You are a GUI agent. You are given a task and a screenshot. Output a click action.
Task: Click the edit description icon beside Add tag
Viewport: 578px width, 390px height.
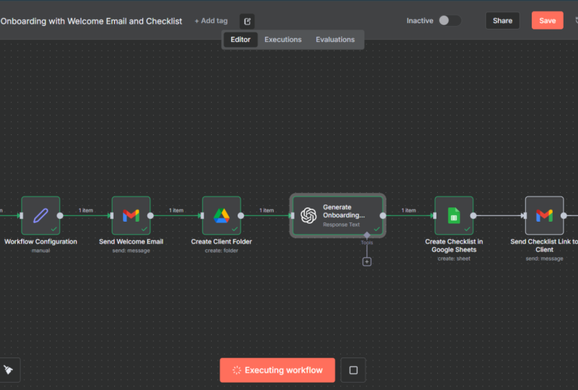coord(247,22)
